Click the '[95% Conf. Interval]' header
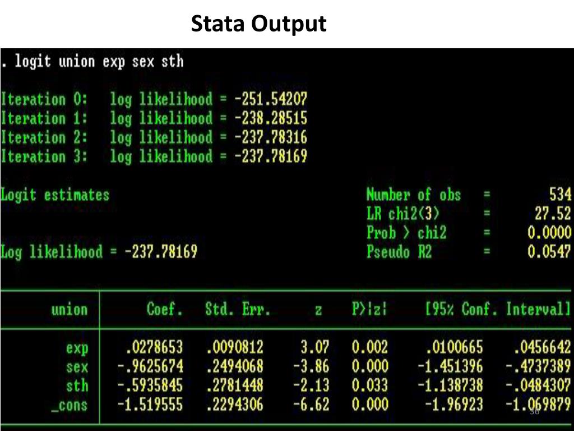 tap(498, 309)
